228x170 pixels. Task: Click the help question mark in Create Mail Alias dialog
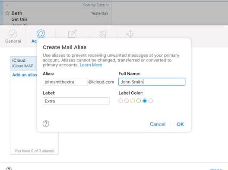pyautogui.click(x=46, y=124)
